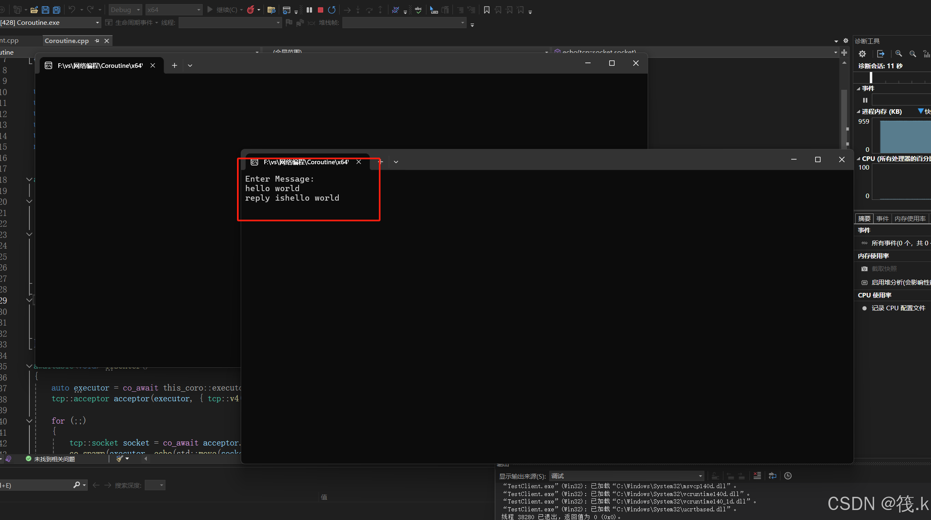Viewport: 931px width, 520px height.
Task: Click the Step Over arrow icon
Action: coord(369,10)
